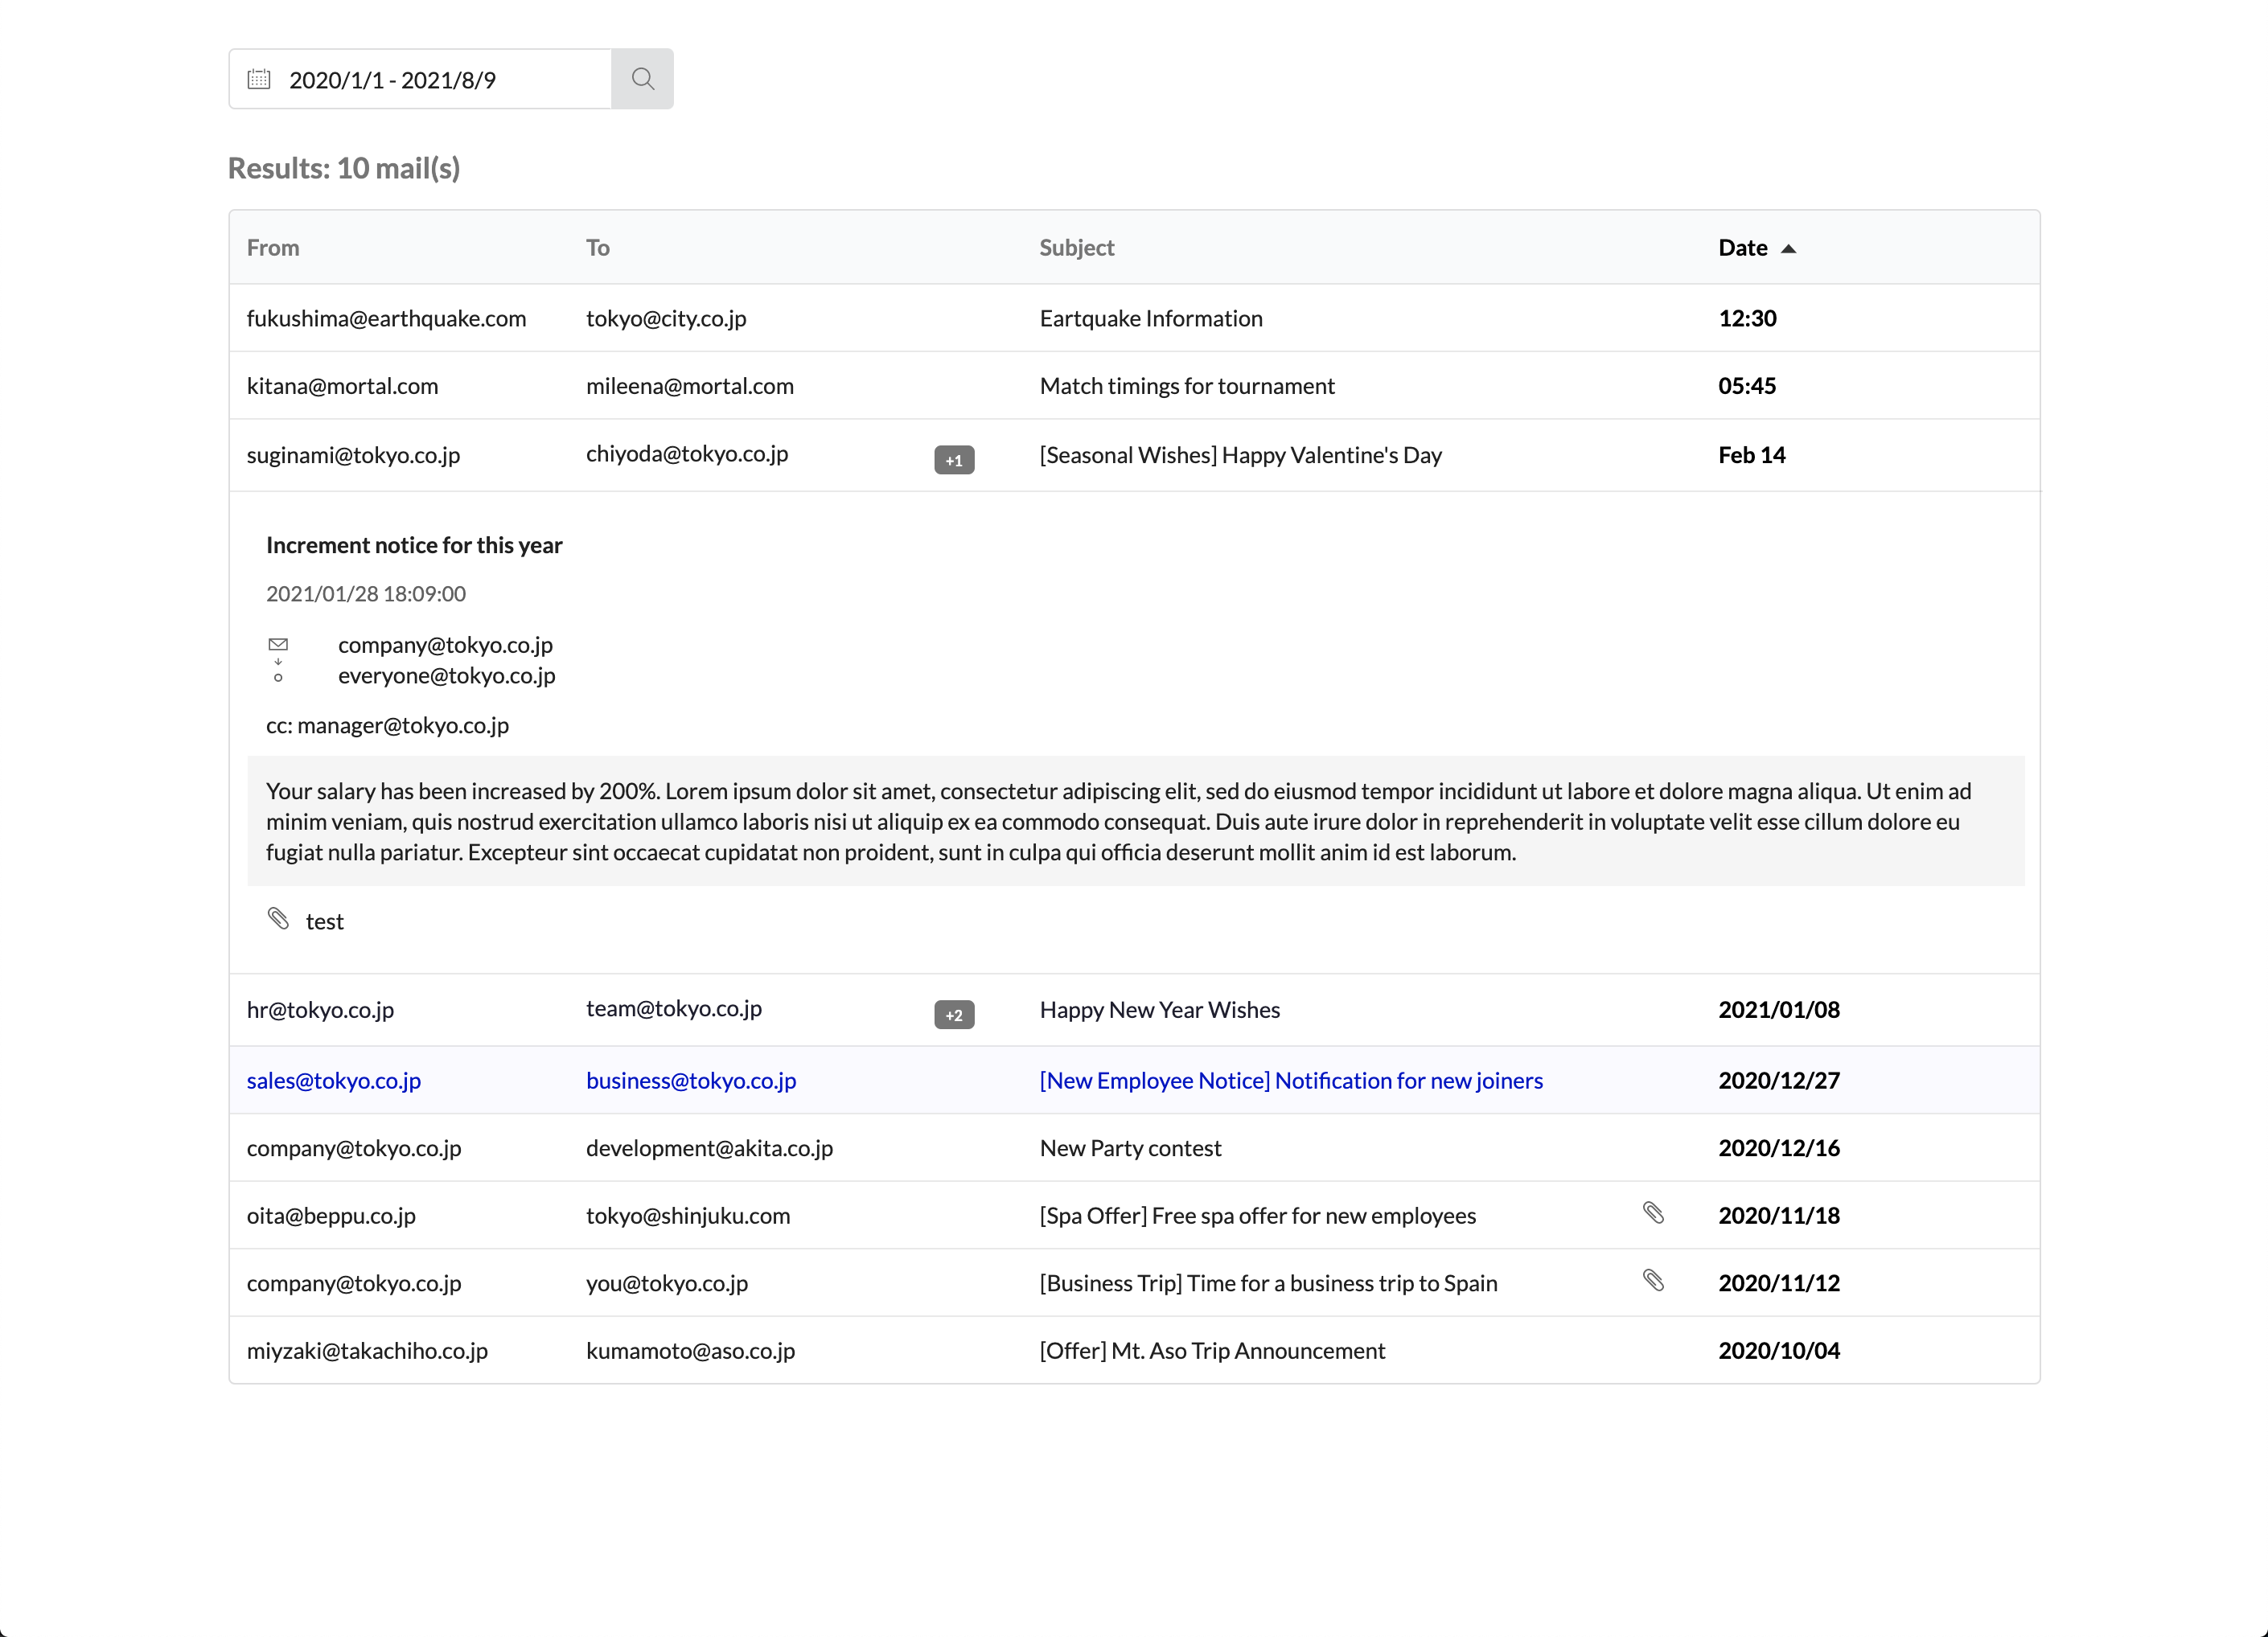2268x1637 pixels.
Task: Select recipient mileena@mortal.com
Action: pyautogui.click(x=690, y=386)
